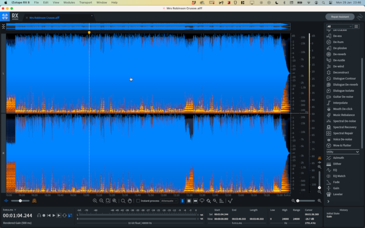This screenshot has width=365, height=228.
Task: Open the Spectral Repair module
Action: (x=343, y=133)
